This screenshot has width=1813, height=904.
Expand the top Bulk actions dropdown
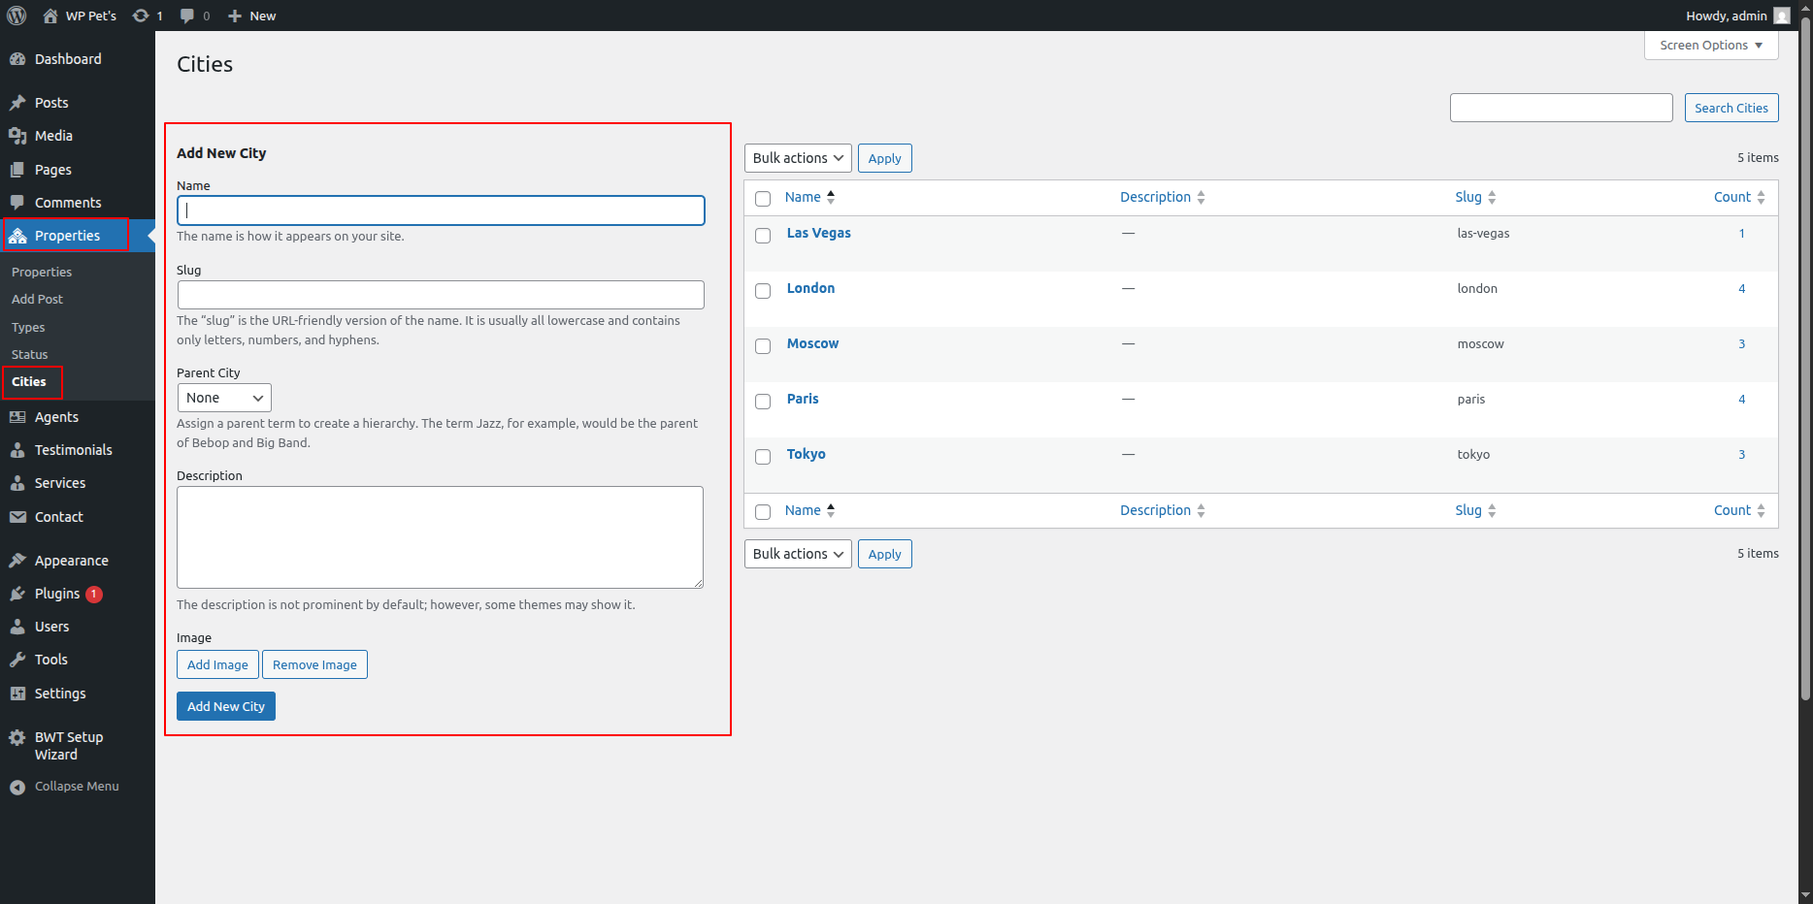(x=798, y=158)
